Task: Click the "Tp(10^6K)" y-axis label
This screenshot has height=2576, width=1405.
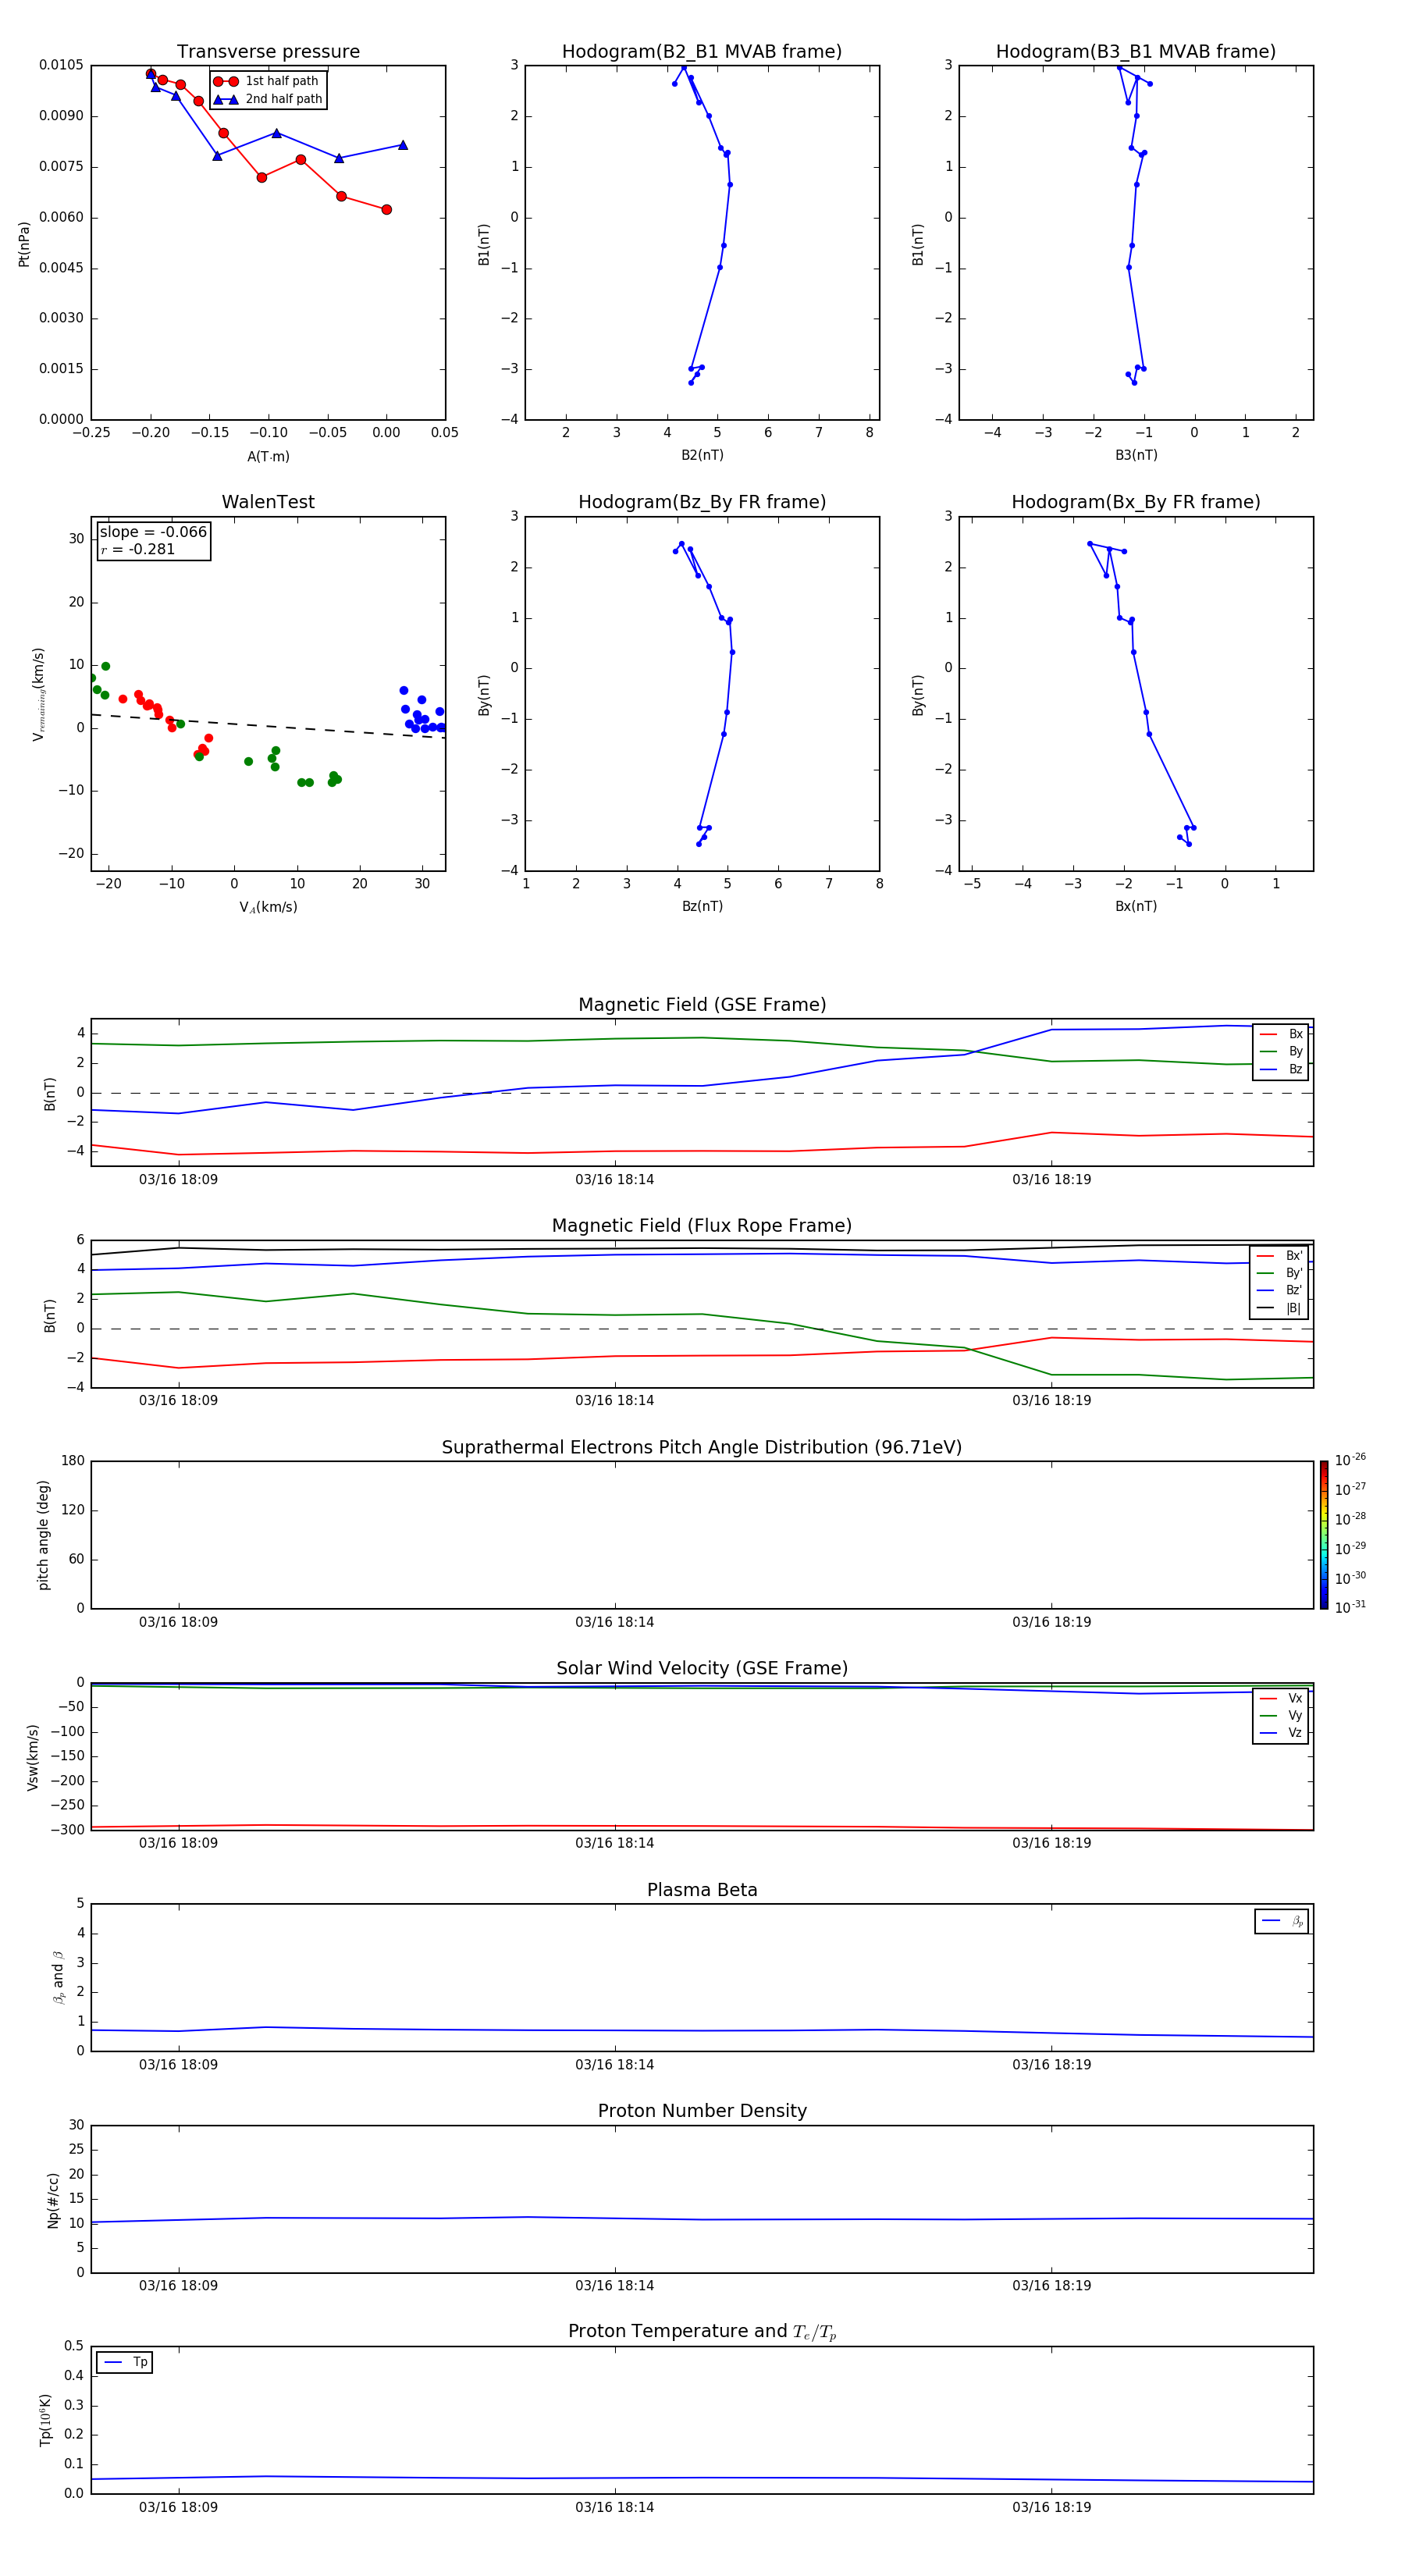Action: (45, 2420)
